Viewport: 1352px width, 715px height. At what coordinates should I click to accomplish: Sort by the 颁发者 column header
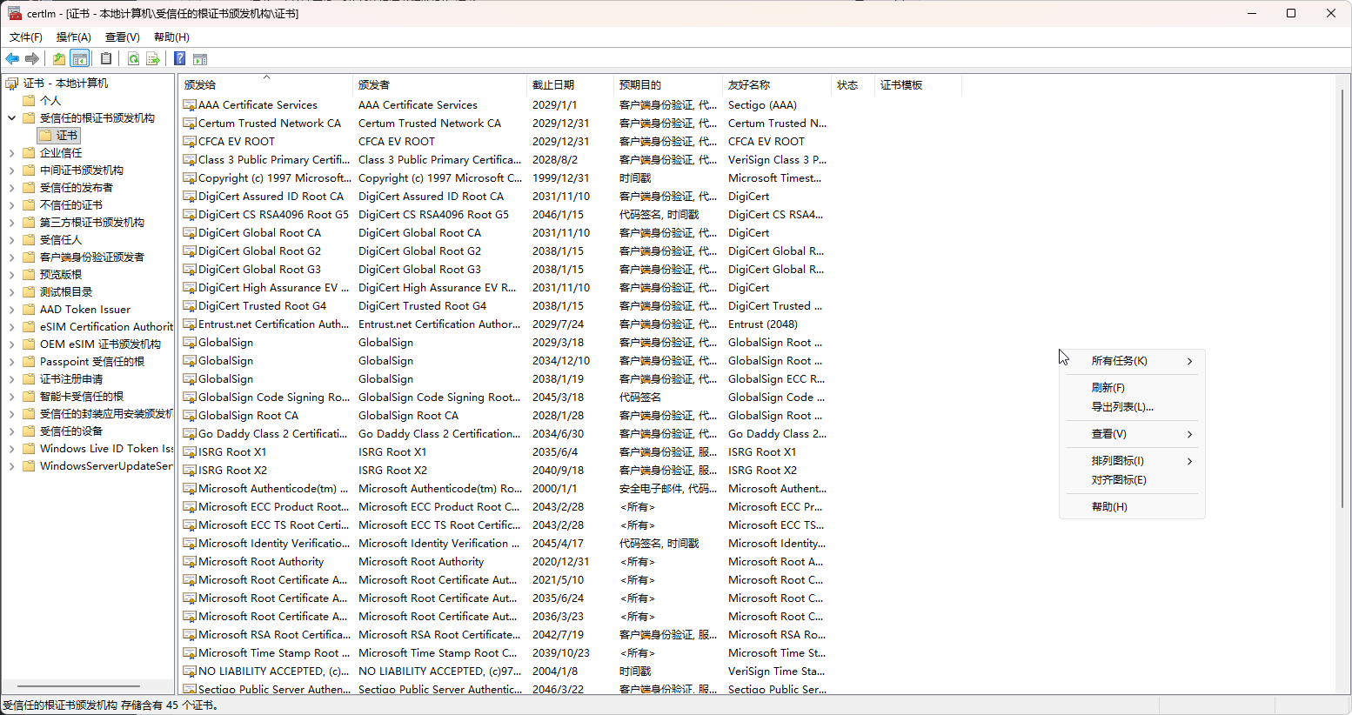[x=439, y=85]
